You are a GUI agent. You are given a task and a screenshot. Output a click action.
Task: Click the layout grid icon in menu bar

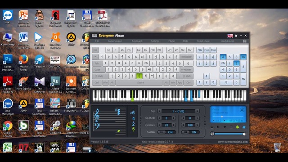(245, 41)
